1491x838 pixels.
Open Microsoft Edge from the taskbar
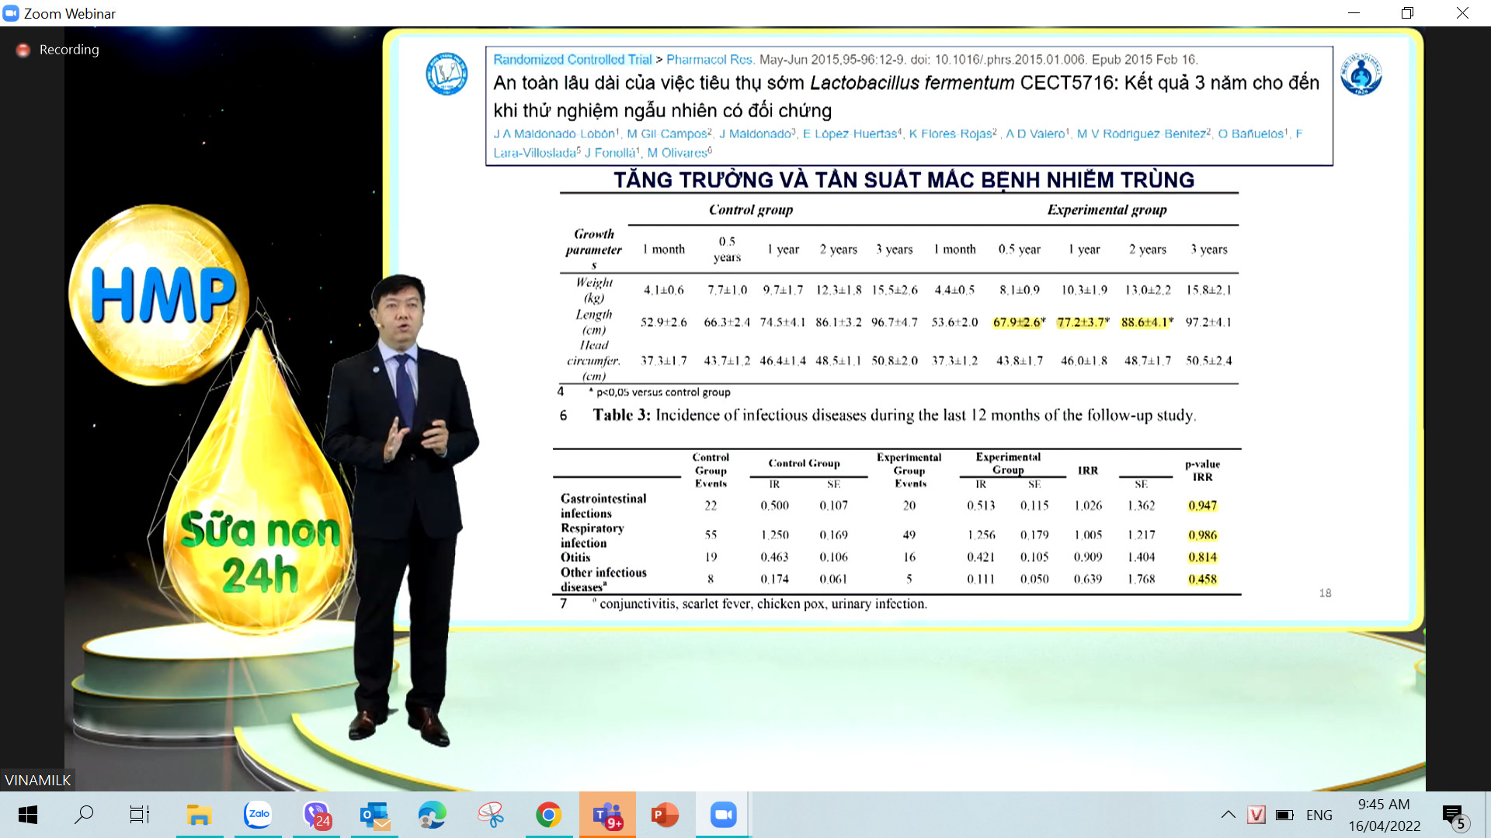(x=433, y=815)
